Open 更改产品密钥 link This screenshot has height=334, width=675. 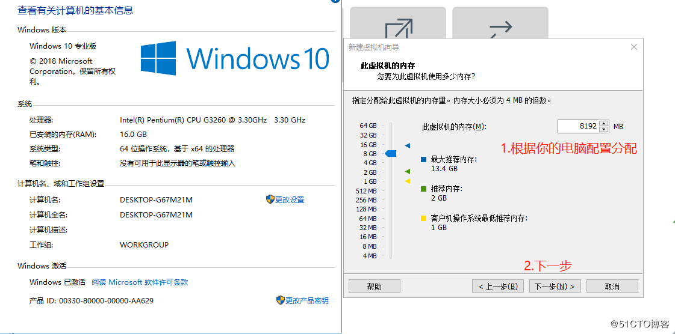[307, 300]
